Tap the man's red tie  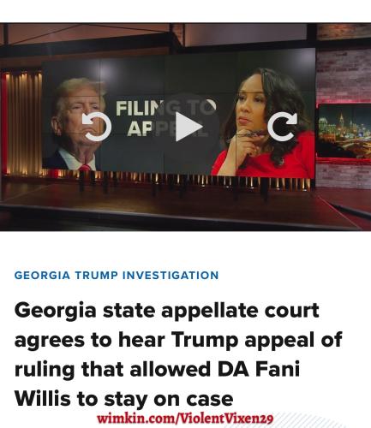pos(85,168)
